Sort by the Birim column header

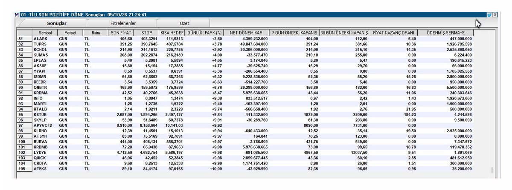[95, 33]
